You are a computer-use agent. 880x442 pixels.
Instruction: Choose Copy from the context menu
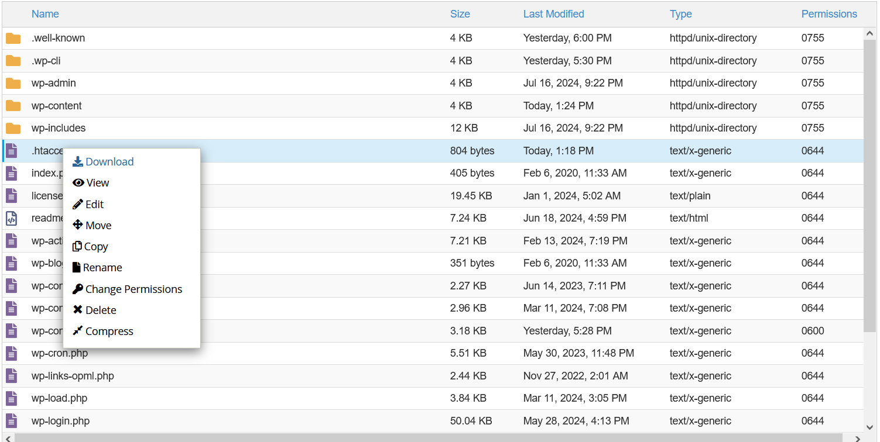(90, 247)
